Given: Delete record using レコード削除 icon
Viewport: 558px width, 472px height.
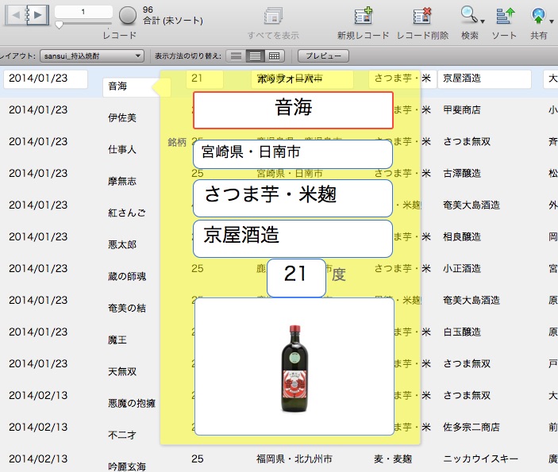Looking at the screenshot, I should coord(422,16).
